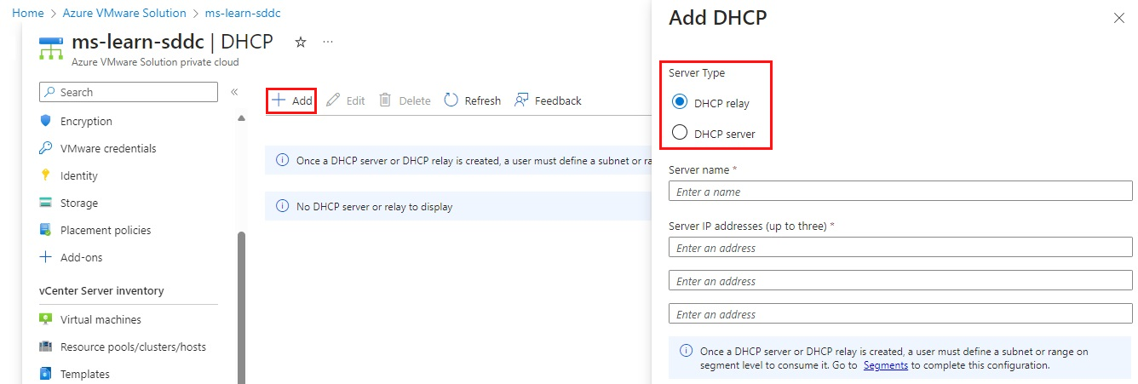Click the Add-ons plus icon
This screenshot has height=384, width=1138.
46,257
